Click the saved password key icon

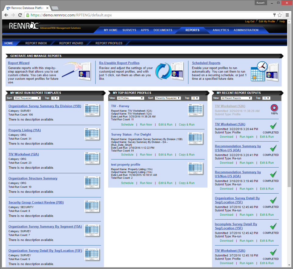coord(274,15)
